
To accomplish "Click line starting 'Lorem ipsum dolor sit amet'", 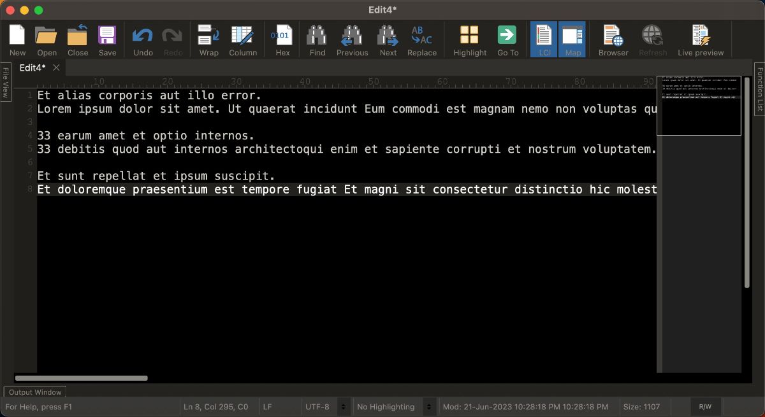I will pyautogui.click(x=347, y=109).
